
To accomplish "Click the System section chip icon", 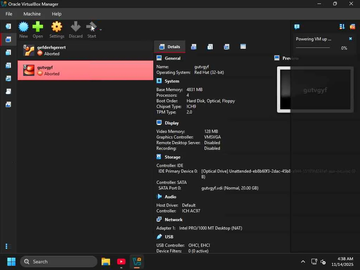I will [159, 81].
